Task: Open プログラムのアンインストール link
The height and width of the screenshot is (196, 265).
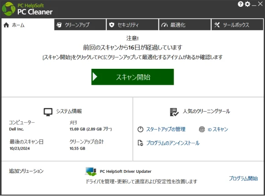Action: [x=173, y=143]
